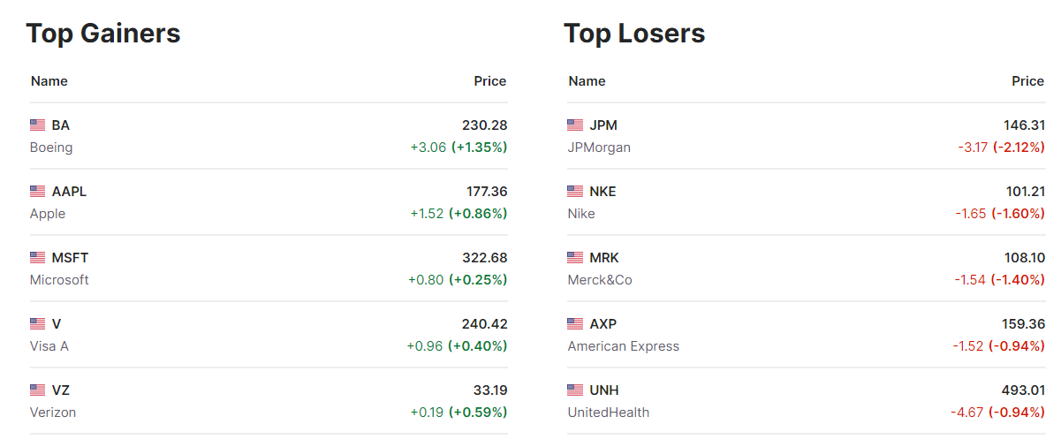Click the Top Gainers heading
This screenshot has height=447, width=1061.
tap(103, 34)
